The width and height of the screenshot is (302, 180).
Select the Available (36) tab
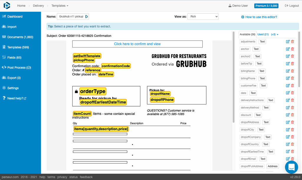coord(247,34)
